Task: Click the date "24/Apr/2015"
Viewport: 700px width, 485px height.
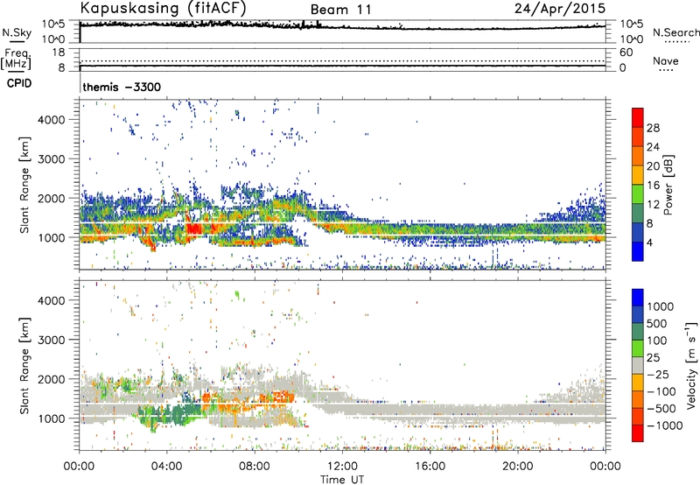Action: coord(560,9)
